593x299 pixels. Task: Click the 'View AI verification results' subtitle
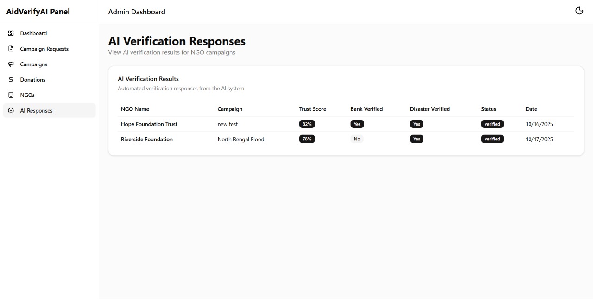tap(172, 52)
